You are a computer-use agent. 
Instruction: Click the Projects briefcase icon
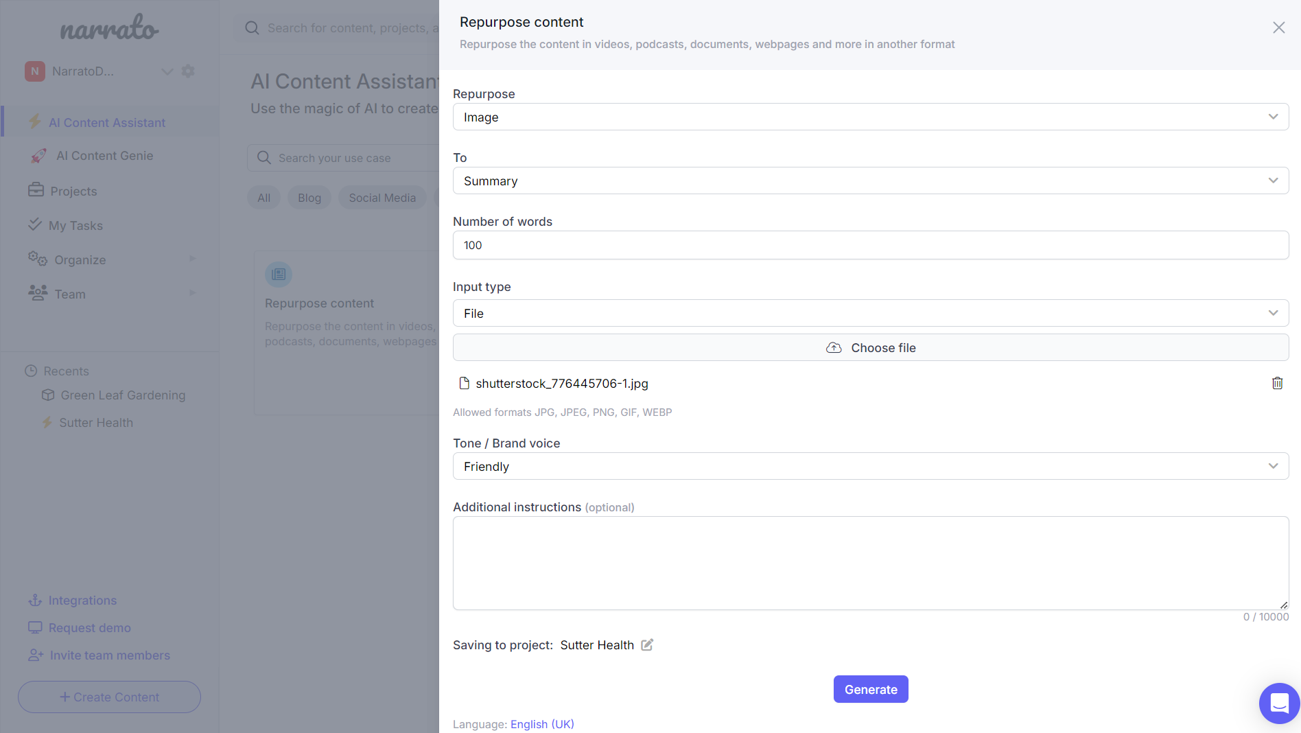36,190
